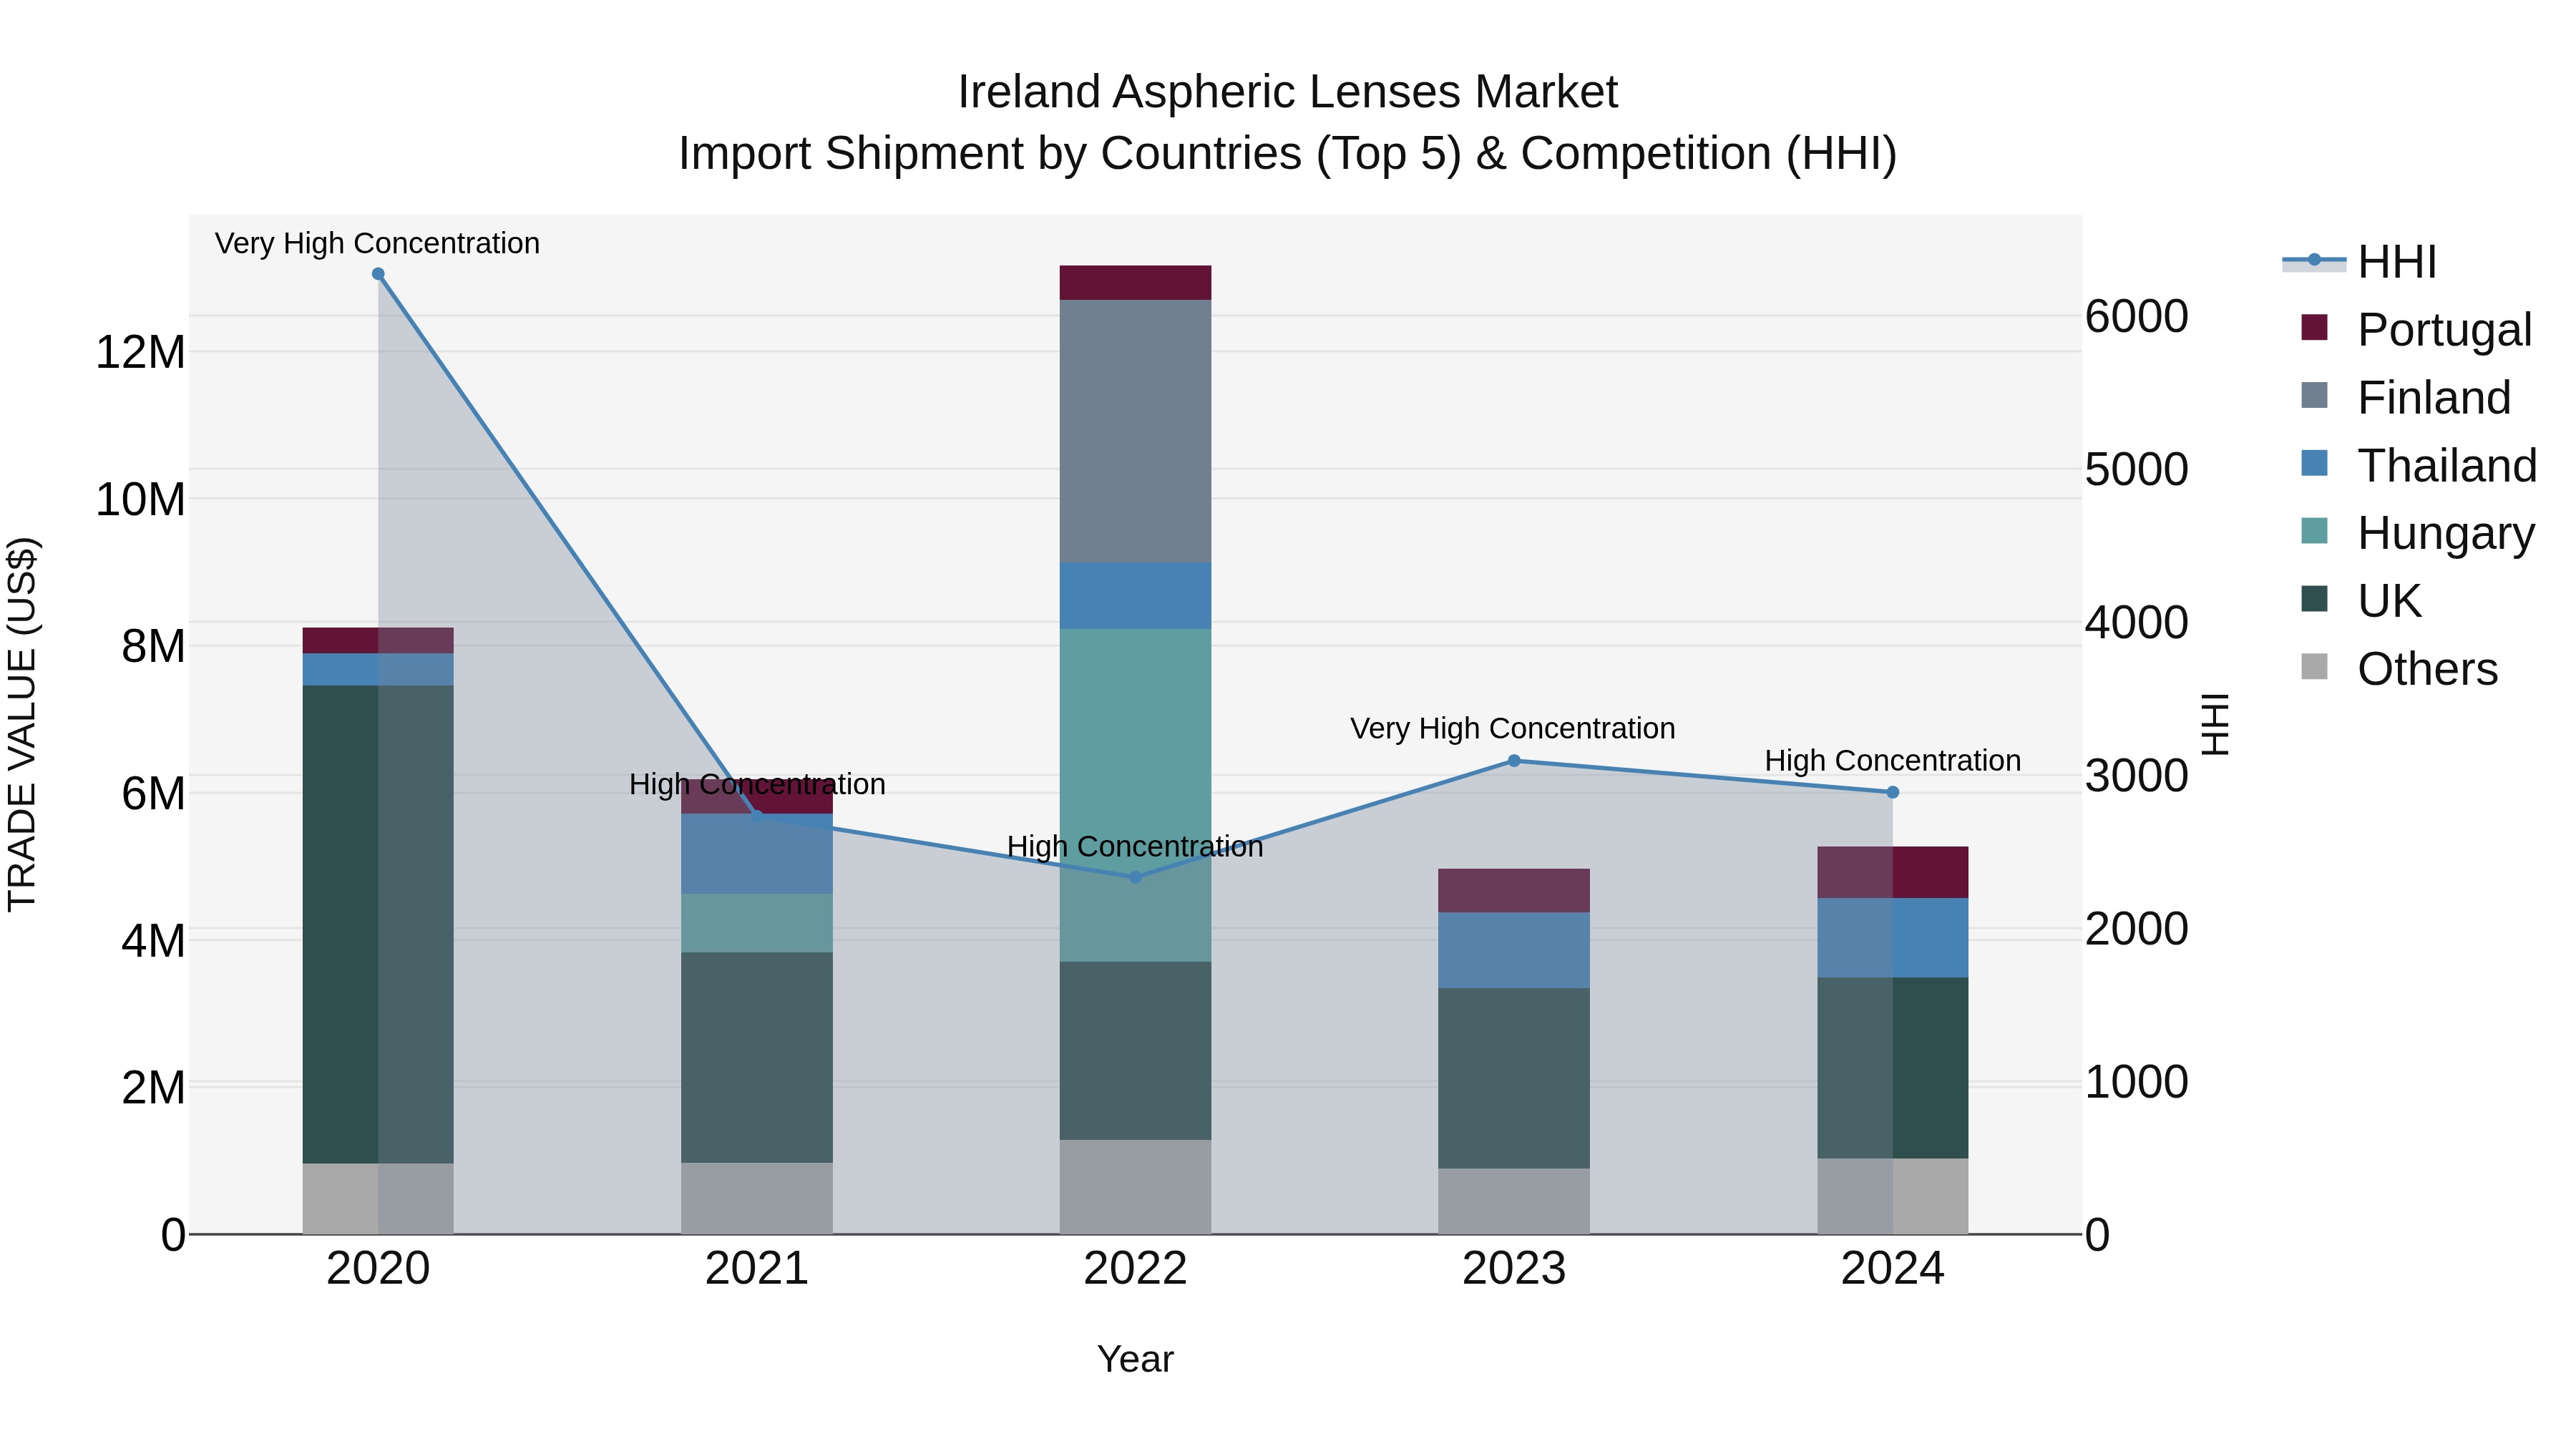The width and height of the screenshot is (2576, 1449).
Task: Toggle Others series in the legend
Action: coord(2399,669)
